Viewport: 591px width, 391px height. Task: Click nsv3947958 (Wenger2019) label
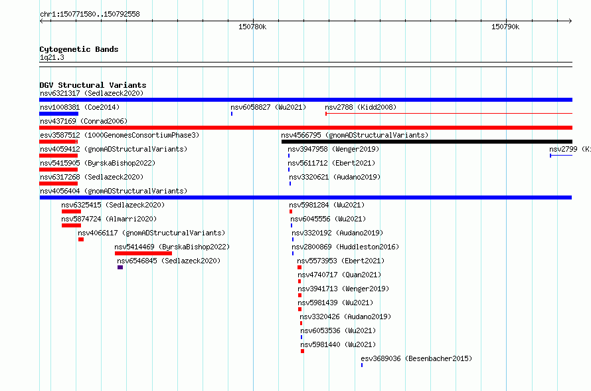(x=333, y=149)
